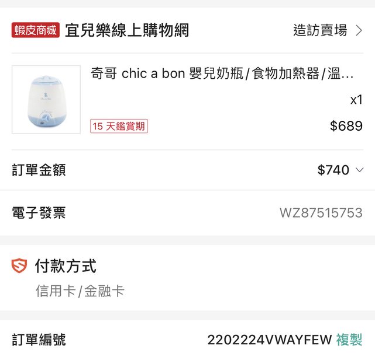
Task: Tap the $740 order total amount
Action: tap(333, 170)
